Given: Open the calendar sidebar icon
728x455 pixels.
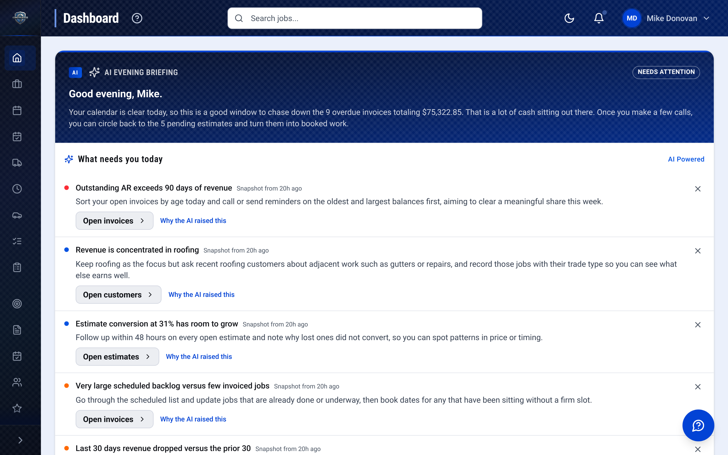Looking at the screenshot, I should [17, 110].
